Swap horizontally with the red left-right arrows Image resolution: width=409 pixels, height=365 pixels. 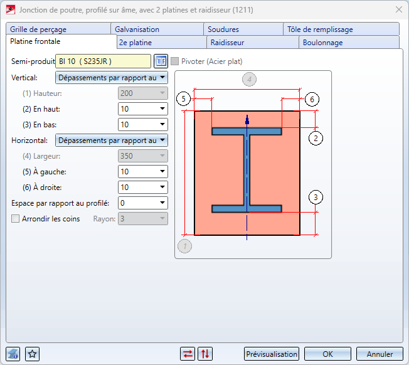tap(188, 354)
